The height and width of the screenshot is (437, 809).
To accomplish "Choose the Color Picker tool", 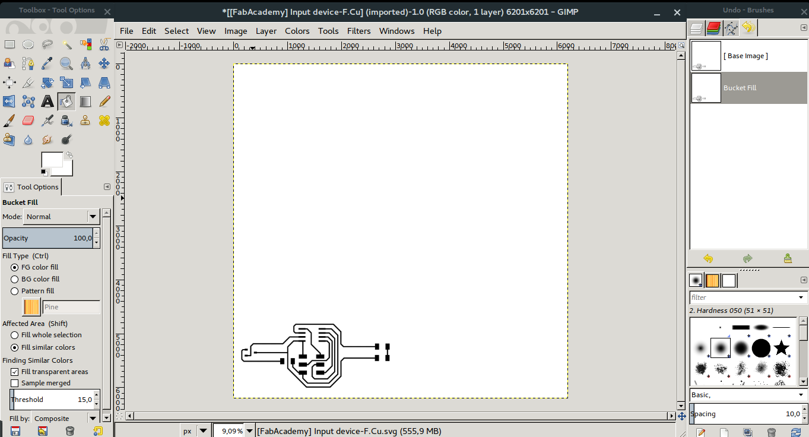I will 47,63.
